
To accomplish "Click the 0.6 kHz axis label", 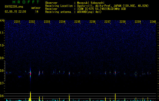I will 2,96.
